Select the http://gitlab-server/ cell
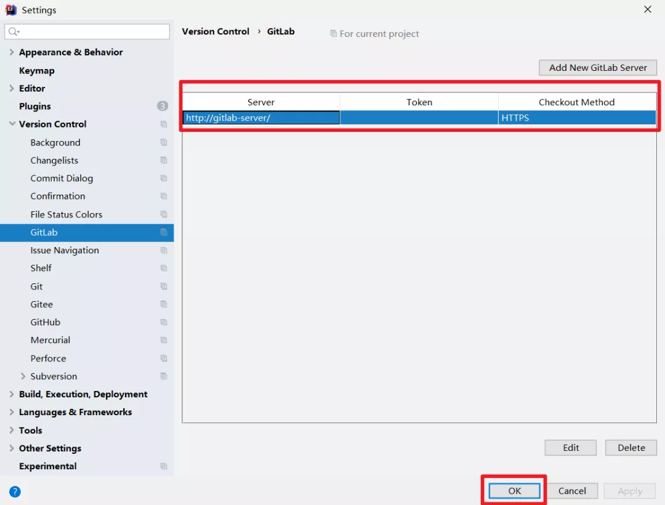Viewport: 665px width, 505px height. (261, 118)
